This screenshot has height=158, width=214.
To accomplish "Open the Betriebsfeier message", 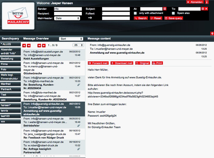I will click(53, 122).
